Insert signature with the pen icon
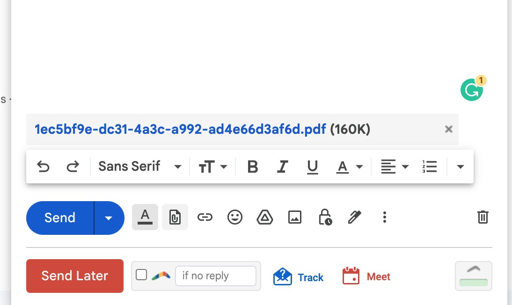 click(x=355, y=217)
